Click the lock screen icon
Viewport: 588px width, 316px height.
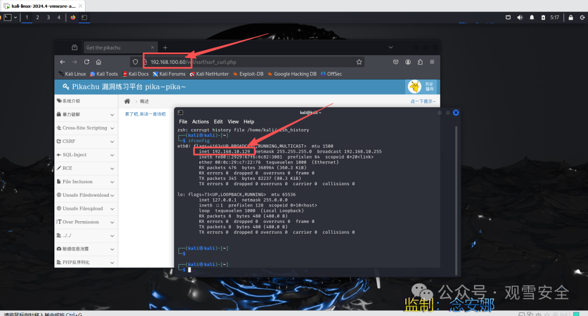[571, 17]
